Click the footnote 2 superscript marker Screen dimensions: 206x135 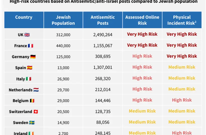coord(195,22)
